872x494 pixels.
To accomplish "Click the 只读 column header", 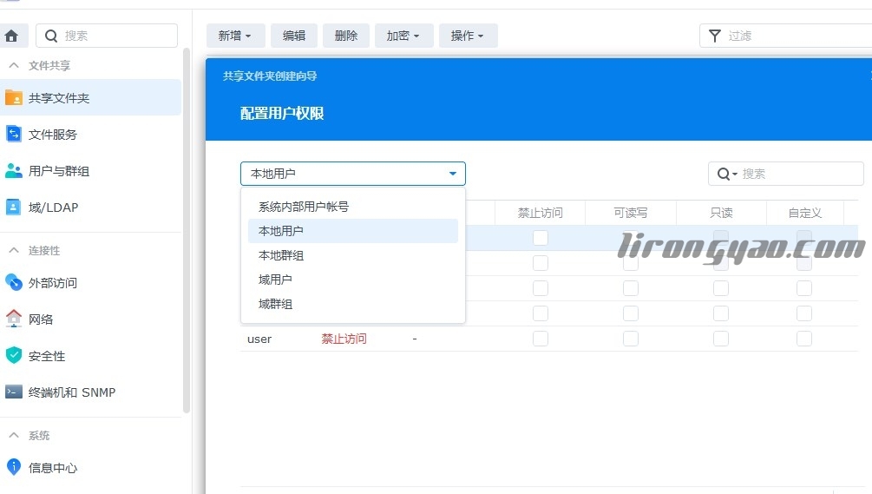I will [x=721, y=213].
